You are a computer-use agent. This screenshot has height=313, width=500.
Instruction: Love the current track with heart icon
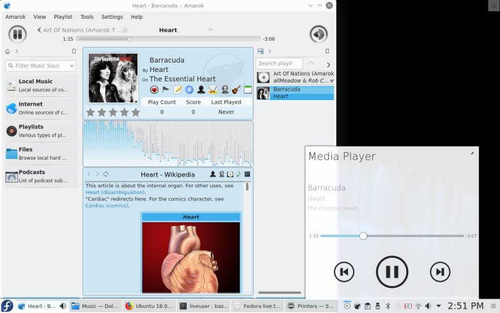point(154,90)
